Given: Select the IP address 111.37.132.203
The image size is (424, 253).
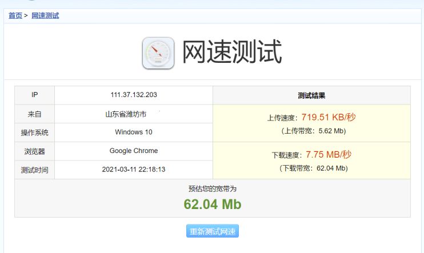Looking at the screenshot, I should pos(134,95).
